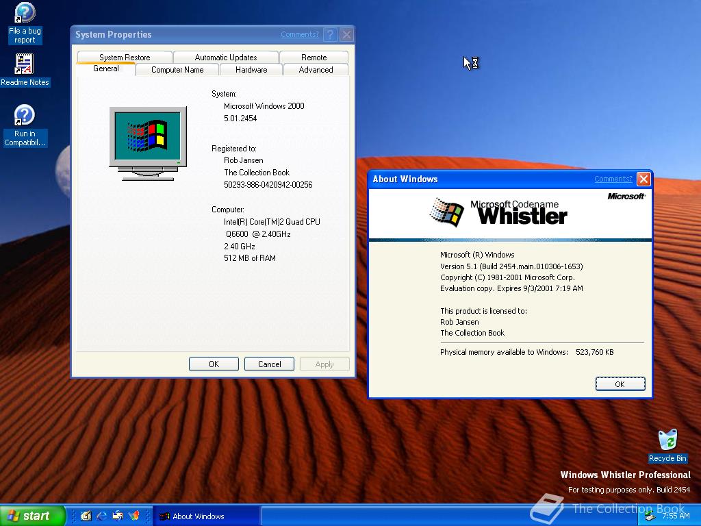Click the Apply button in System Properties
Screen dimensions: 701x526
tap(324, 364)
